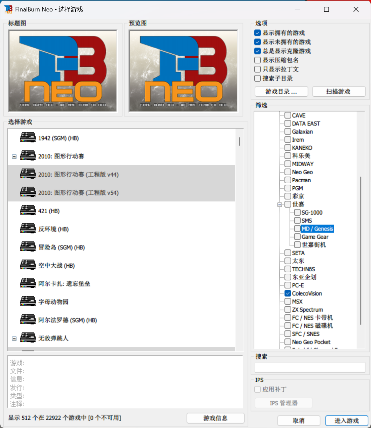
Task: Check the PGM filter box
Action: point(288,188)
